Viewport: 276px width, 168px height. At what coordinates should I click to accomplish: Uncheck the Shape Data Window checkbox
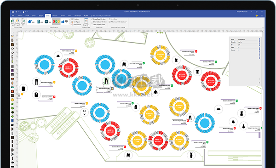coord(92,19)
